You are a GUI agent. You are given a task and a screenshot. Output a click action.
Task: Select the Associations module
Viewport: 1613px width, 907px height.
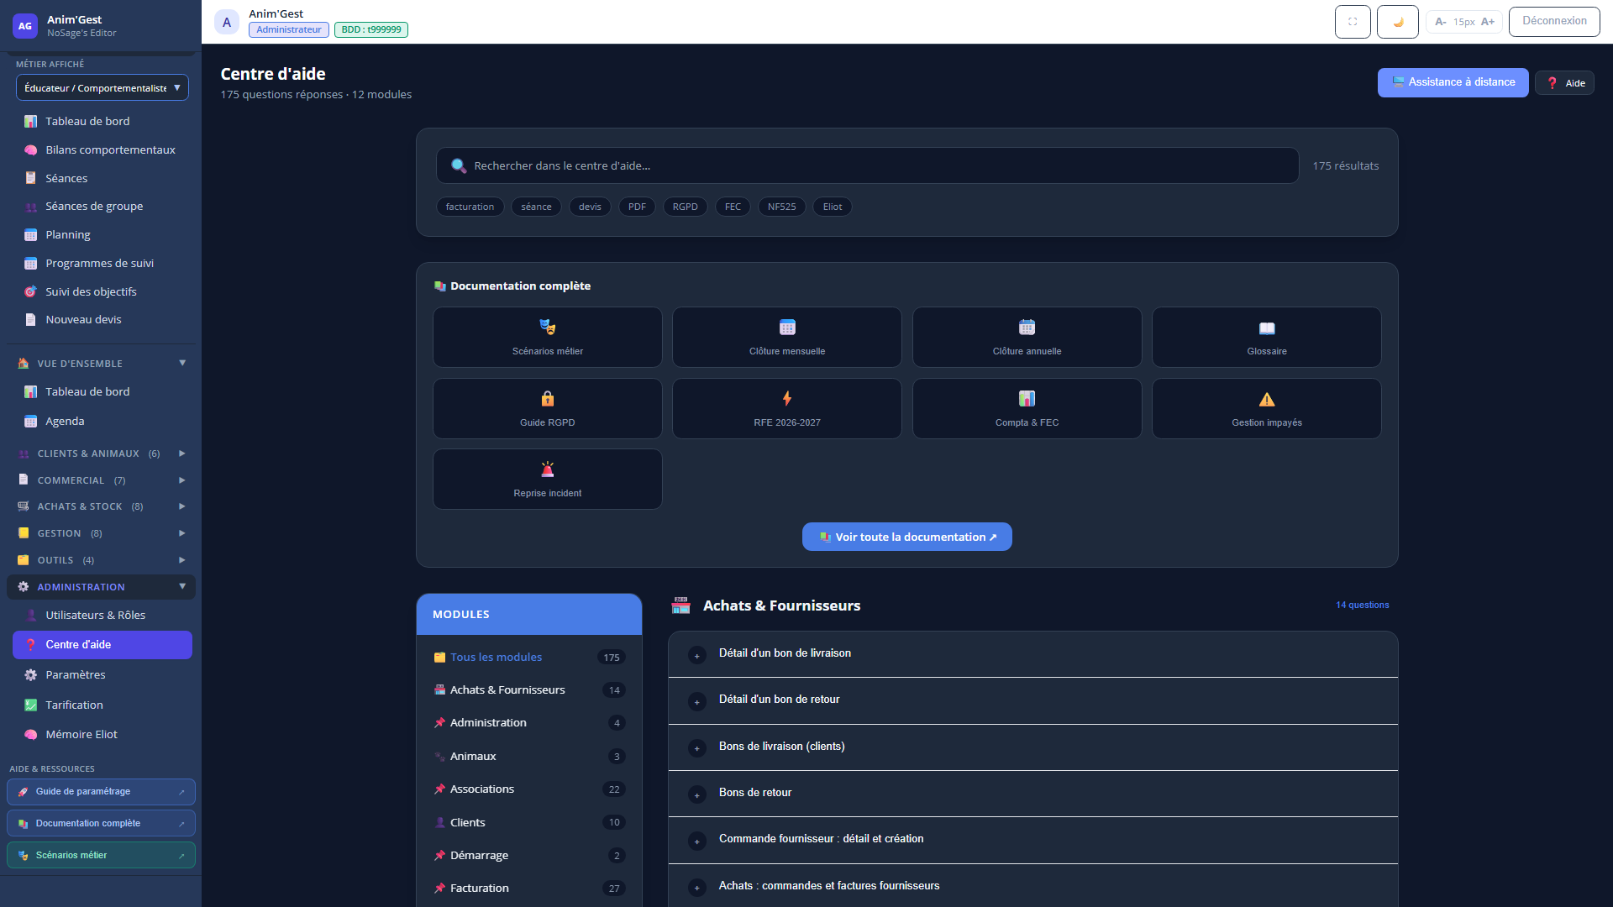point(529,789)
